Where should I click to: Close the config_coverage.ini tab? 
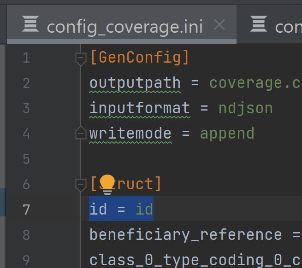point(219,24)
